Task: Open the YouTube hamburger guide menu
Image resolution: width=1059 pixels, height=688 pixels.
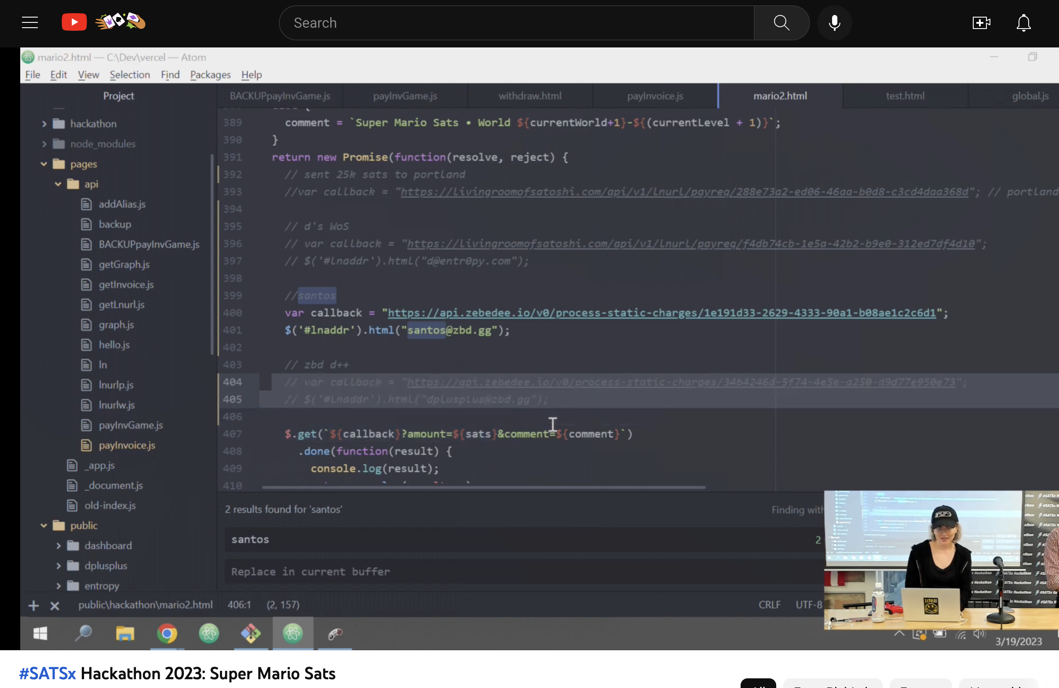Action: pyautogui.click(x=30, y=23)
